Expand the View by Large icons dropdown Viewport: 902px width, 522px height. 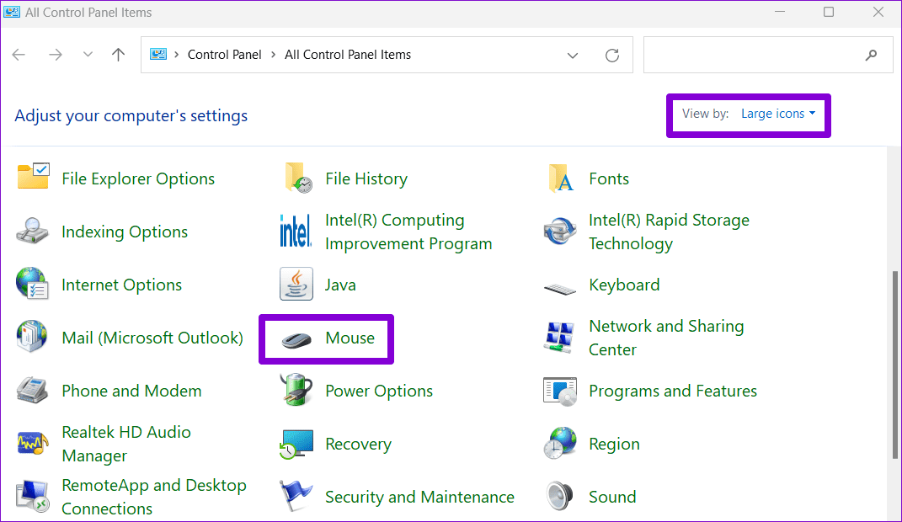777,114
